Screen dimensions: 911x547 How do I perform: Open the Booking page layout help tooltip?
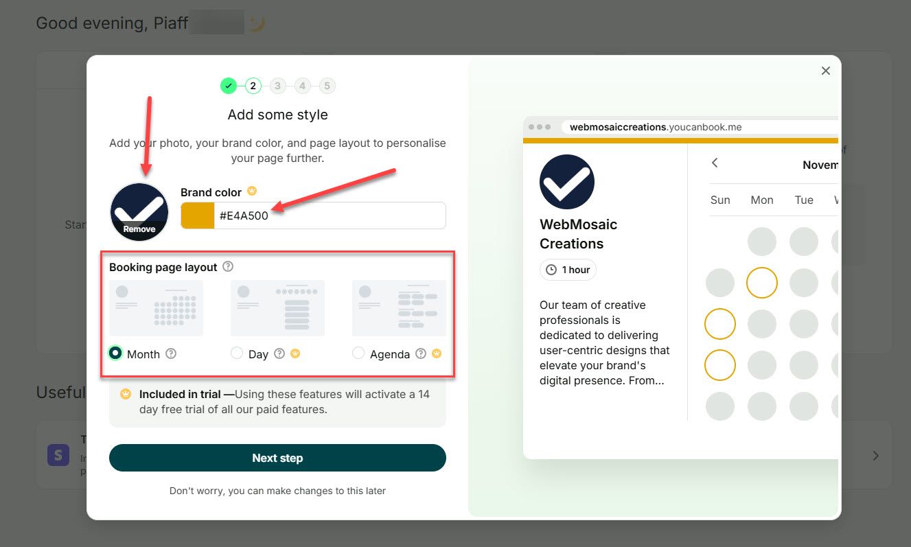[228, 267]
